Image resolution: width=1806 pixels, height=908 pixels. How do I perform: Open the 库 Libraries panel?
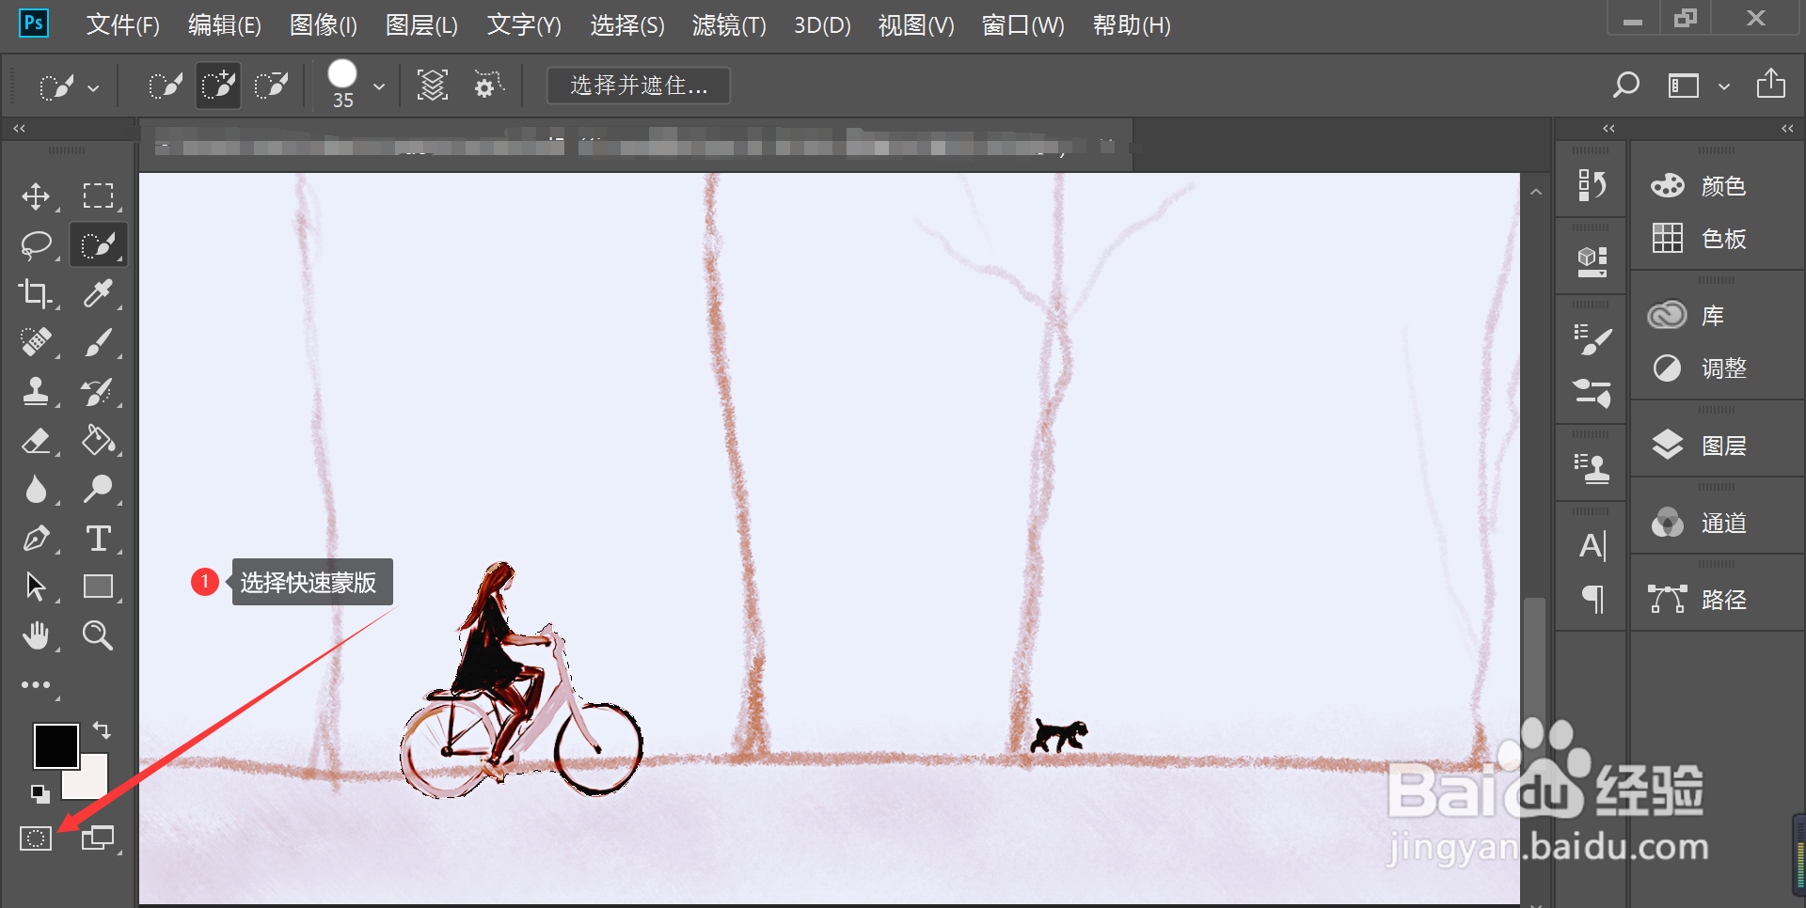[1686, 316]
